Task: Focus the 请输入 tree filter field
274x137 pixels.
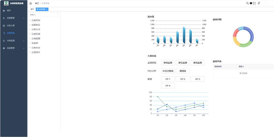Action: coord(43,15)
